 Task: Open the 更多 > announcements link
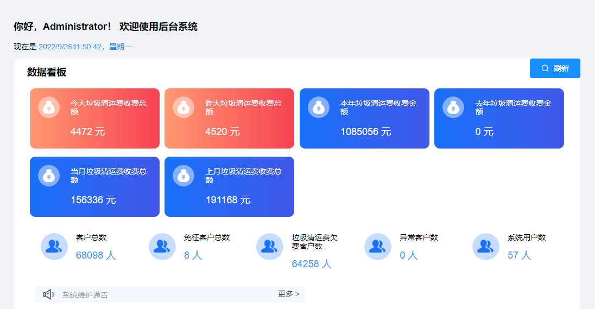tap(288, 294)
